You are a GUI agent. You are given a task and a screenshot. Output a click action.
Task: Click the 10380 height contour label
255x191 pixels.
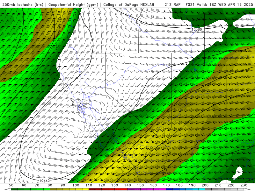click(x=197, y=29)
